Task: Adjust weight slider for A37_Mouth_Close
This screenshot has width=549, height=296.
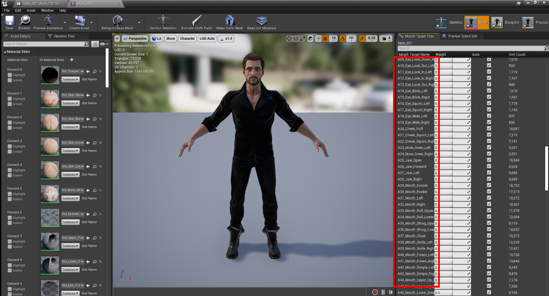Action: click(452, 236)
